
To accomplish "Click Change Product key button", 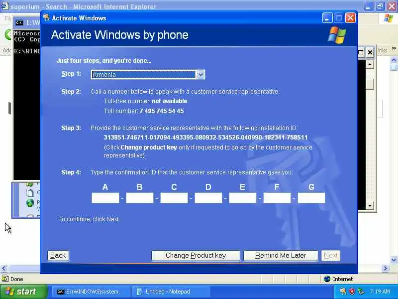I will pyautogui.click(x=196, y=256).
